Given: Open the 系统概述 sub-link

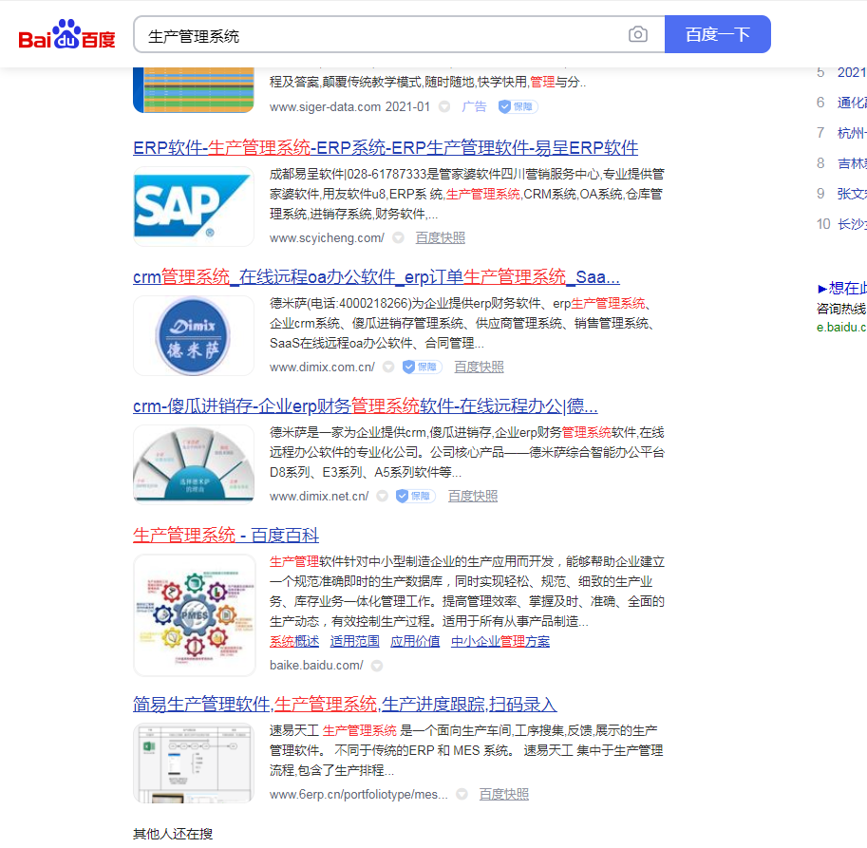Looking at the screenshot, I should click(x=294, y=641).
